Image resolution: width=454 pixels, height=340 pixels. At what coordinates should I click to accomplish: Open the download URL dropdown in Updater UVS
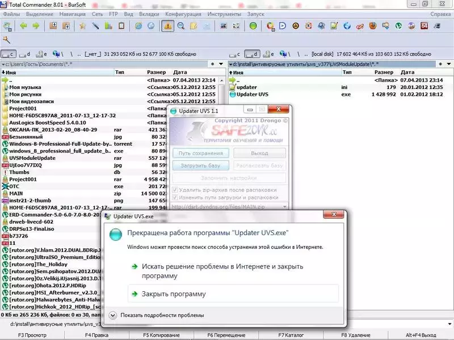pyautogui.click(x=285, y=207)
